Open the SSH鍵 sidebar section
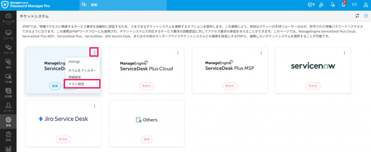The height and width of the screenshot is (152, 371). click(8, 78)
